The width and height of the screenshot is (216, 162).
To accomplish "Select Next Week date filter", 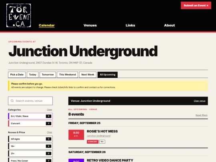I will (x=88, y=75).
